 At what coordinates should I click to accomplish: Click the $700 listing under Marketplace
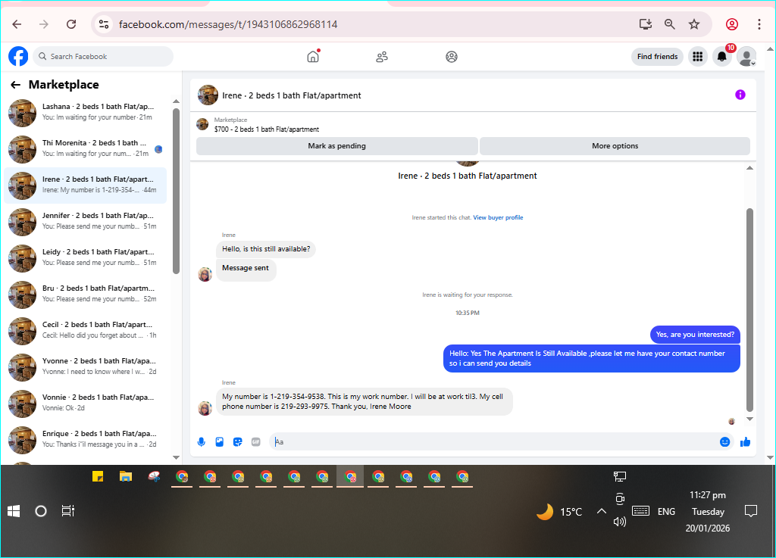click(x=266, y=129)
